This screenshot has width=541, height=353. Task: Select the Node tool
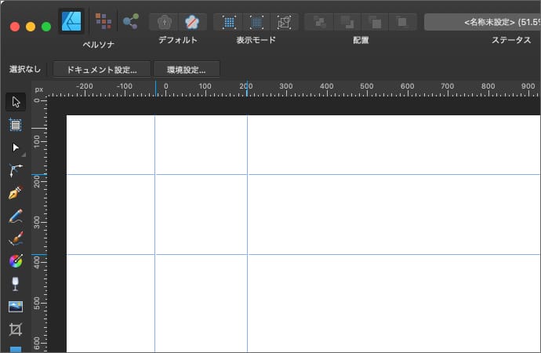[x=16, y=147]
